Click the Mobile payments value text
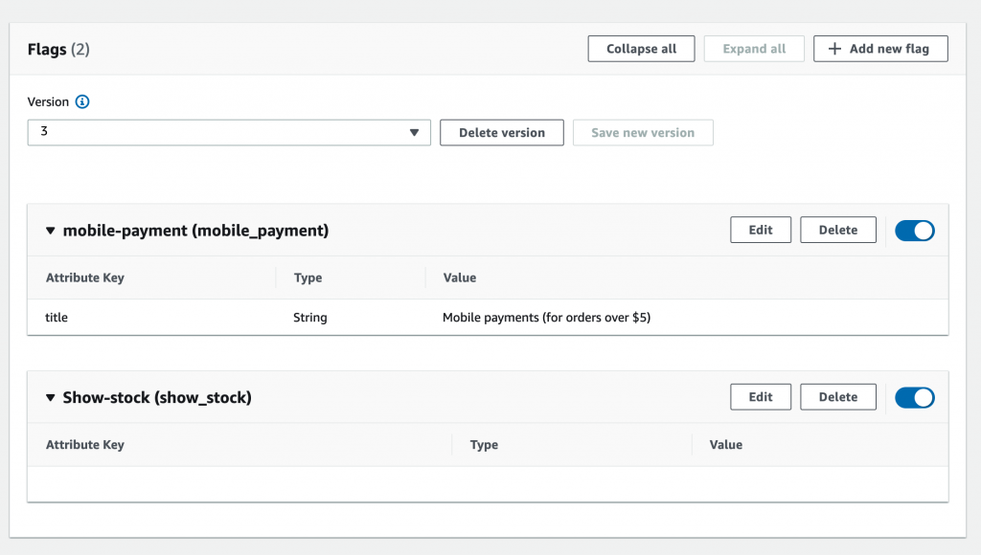 (x=546, y=318)
